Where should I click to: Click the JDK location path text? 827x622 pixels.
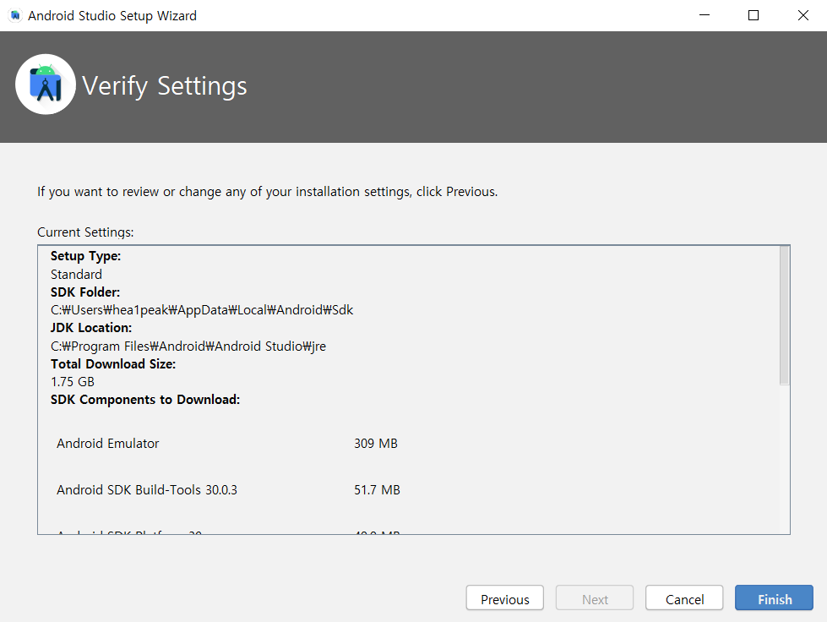point(188,346)
